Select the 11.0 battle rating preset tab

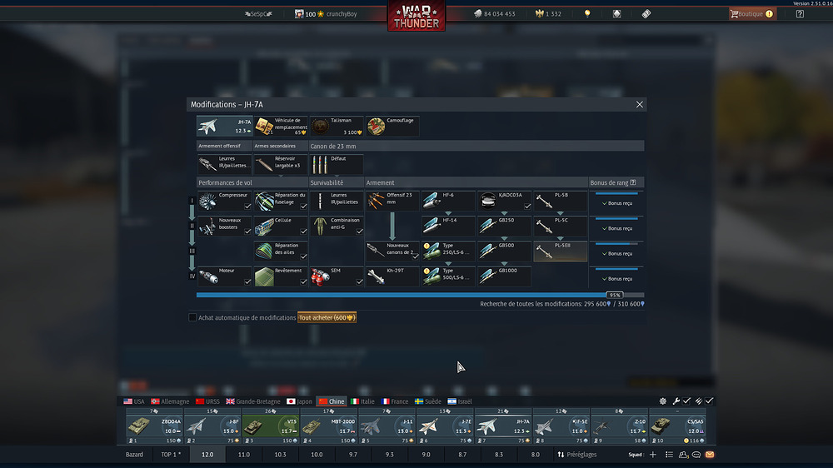coord(244,455)
